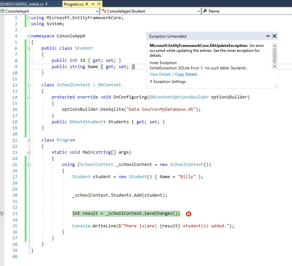The image size is (292, 266).
Task: Open the ConsoleApp4 project dropdown
Action: click(x=98, y=11)
